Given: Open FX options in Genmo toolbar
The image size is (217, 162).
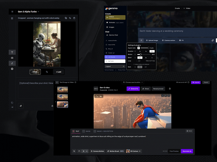Looking at the screenshot, I should (x=181, y=40).
